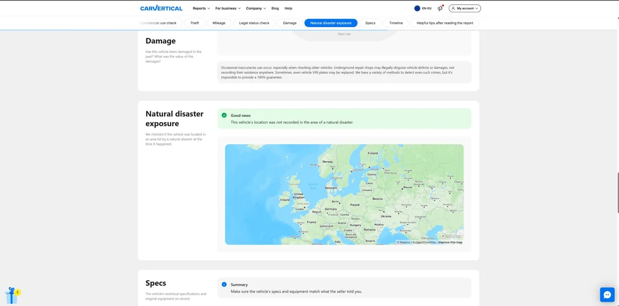Click the green Good news checkmark icon
The image size is (619, 306).
pos(224,115)
